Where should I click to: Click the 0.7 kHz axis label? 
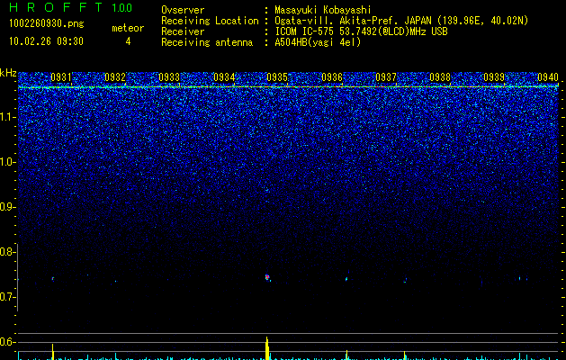7,297
